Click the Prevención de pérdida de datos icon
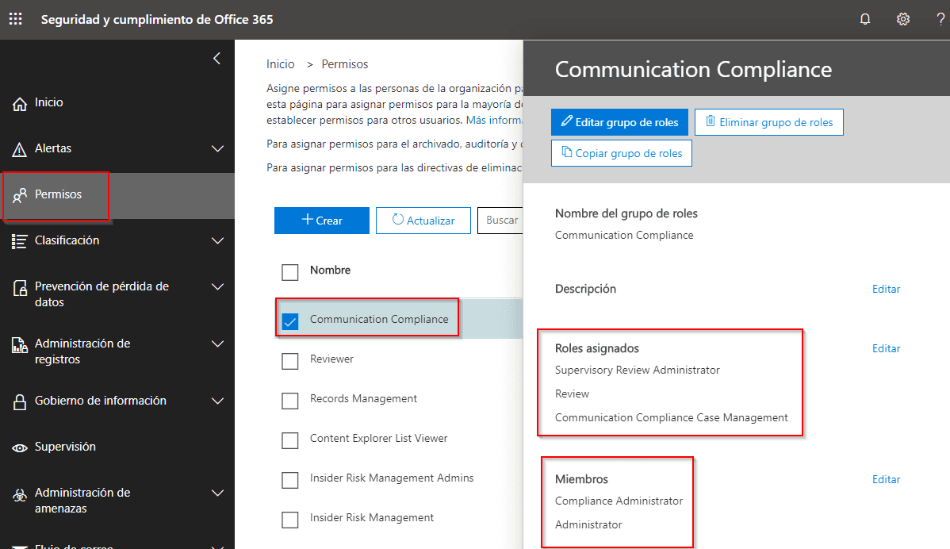 [x=19, y=288]
